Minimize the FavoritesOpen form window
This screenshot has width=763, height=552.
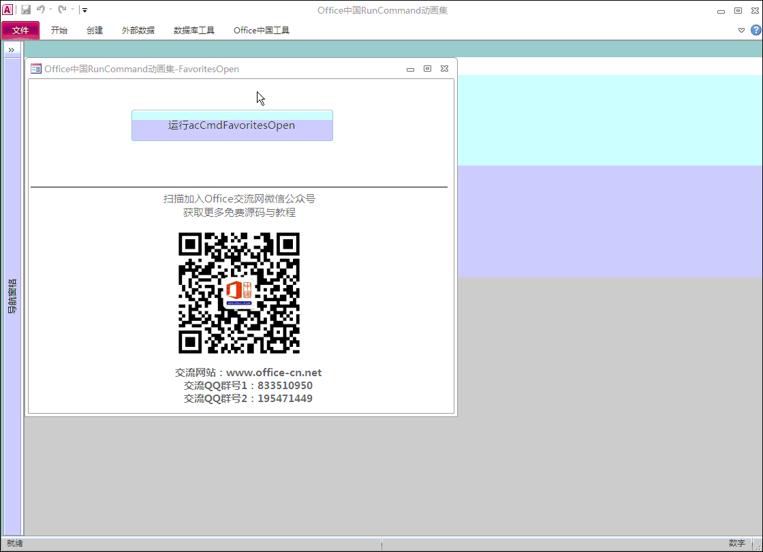coord(410,69)
